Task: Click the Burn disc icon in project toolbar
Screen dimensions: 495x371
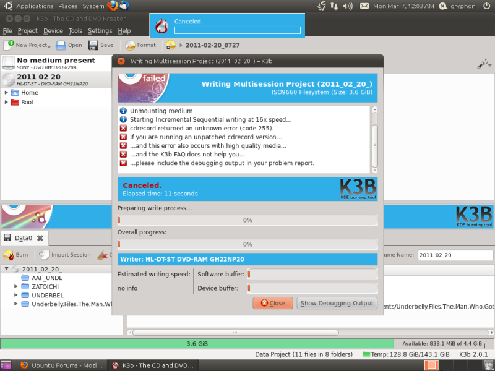Action: pyautogui.click(x=9, y=255)
